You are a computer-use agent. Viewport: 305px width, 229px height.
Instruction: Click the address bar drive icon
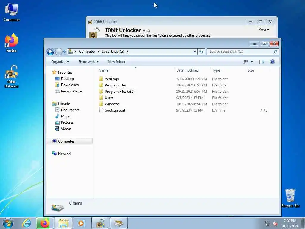click(x=70, y=51)
